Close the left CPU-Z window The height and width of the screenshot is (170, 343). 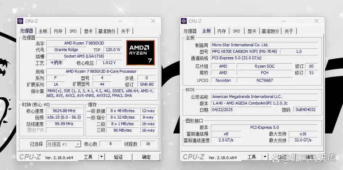click(153, 21)
